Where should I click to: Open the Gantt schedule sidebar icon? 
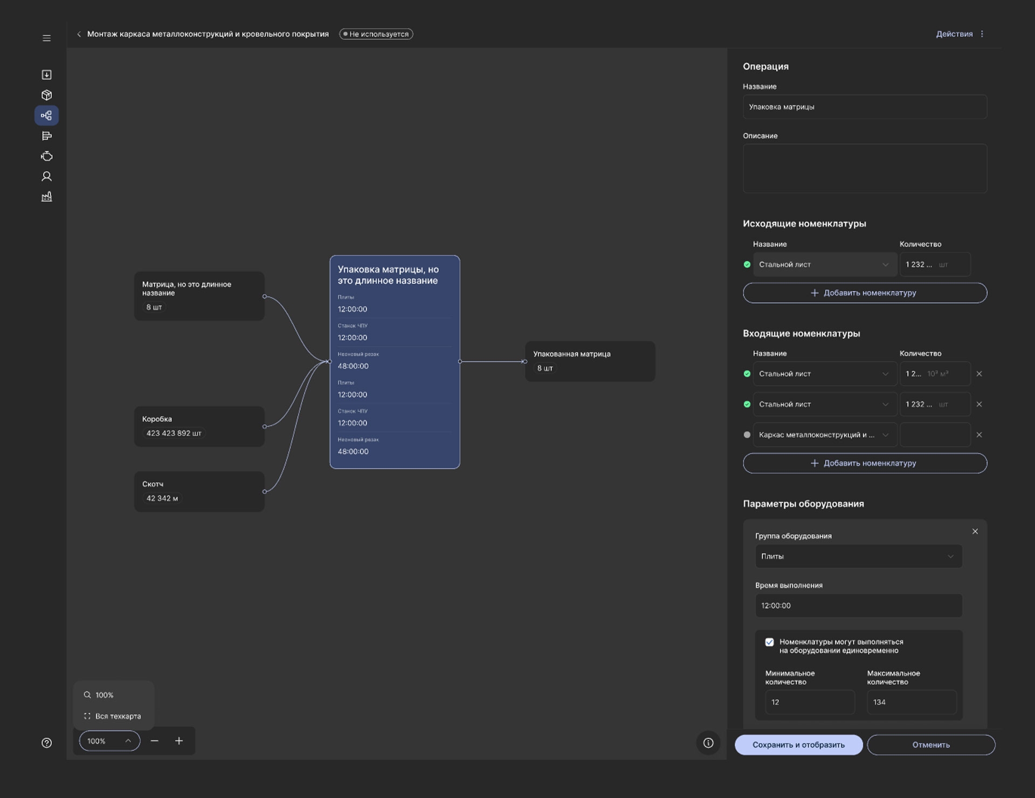pyautogui.click(x=46, y=136)
